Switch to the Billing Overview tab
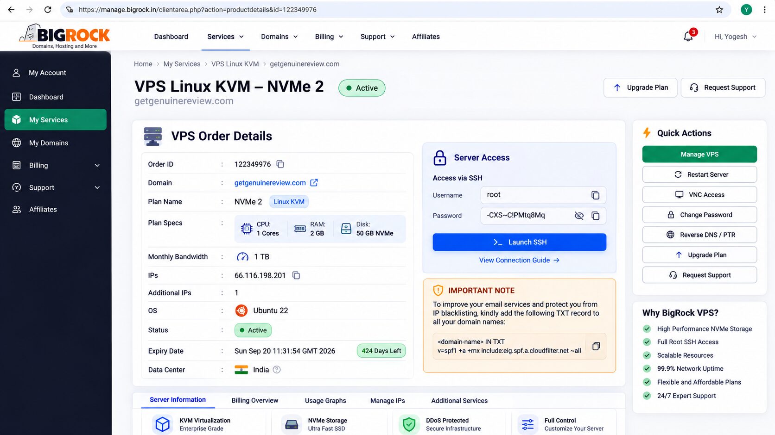The height and width of the screenshot is (435, 775). click(255, 401)
